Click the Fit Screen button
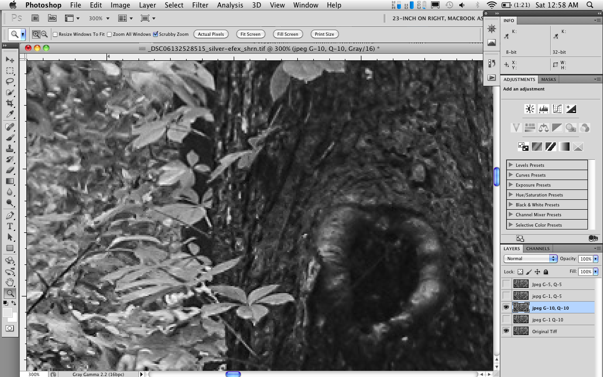Viewport: 603px width, 377px height. pos(251,34)
